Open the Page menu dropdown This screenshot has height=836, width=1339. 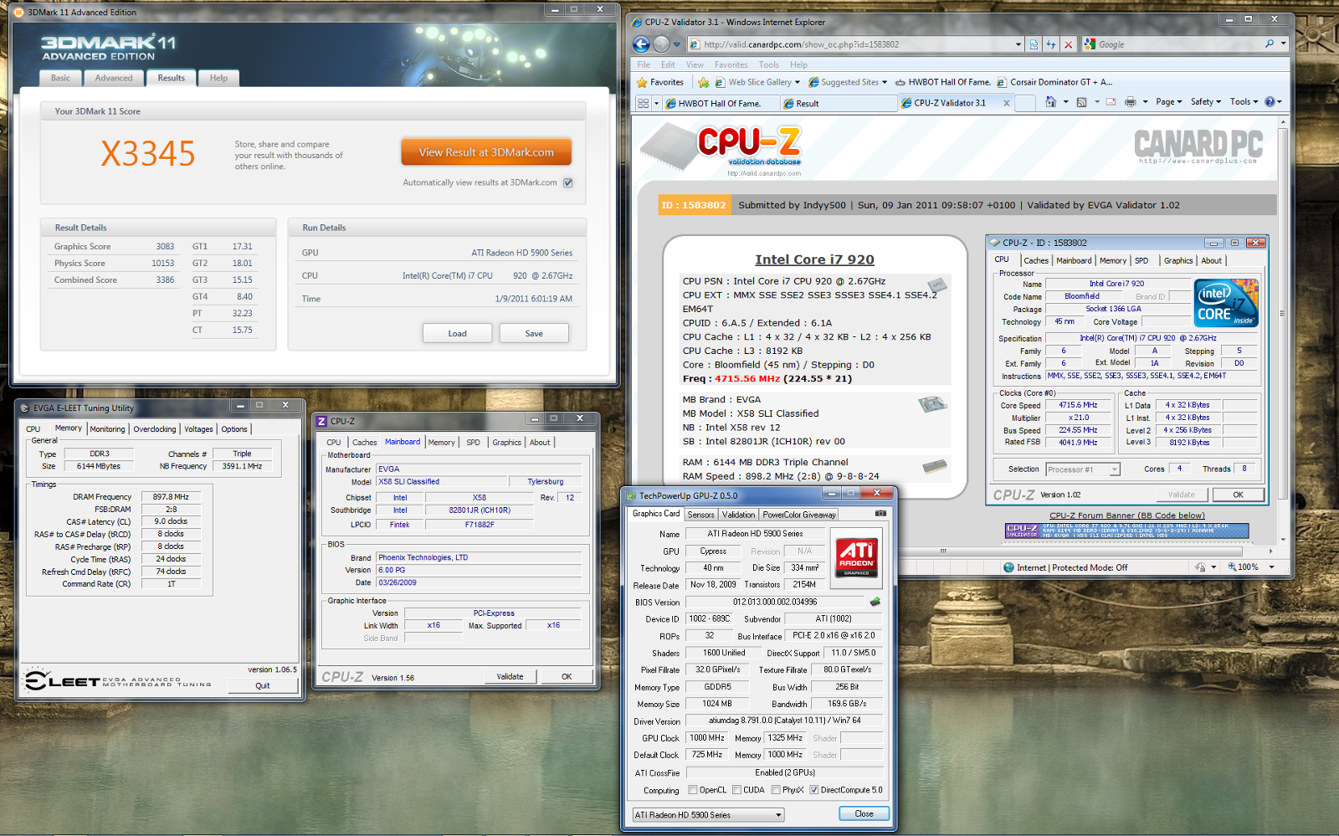[1168, 102]
